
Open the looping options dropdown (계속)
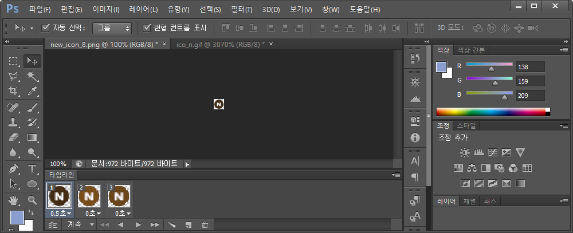pos(80,224)
